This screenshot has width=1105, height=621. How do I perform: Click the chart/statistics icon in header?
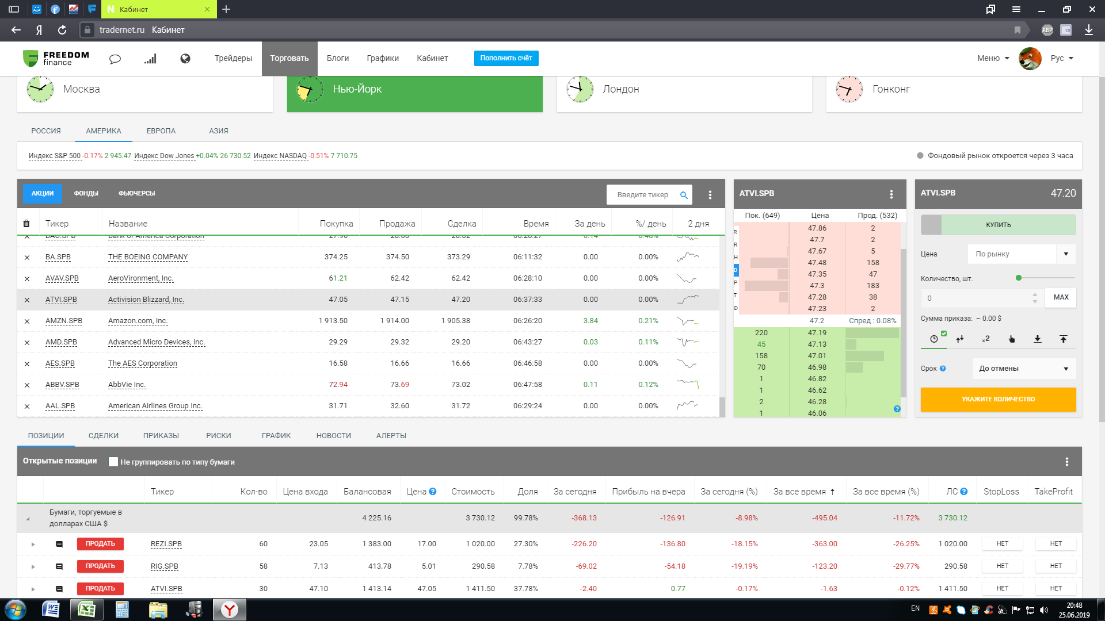(x=151, y=57)
